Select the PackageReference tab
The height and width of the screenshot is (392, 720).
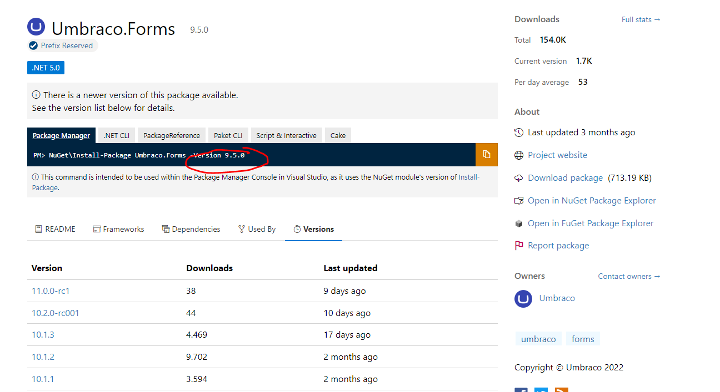(x=172, y=135)
